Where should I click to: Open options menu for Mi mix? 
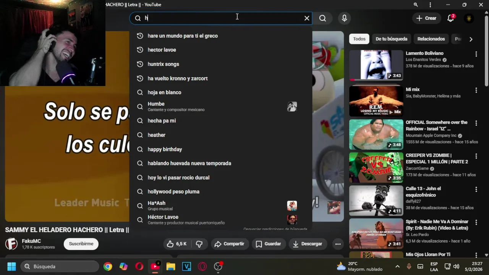click(476, 90)
